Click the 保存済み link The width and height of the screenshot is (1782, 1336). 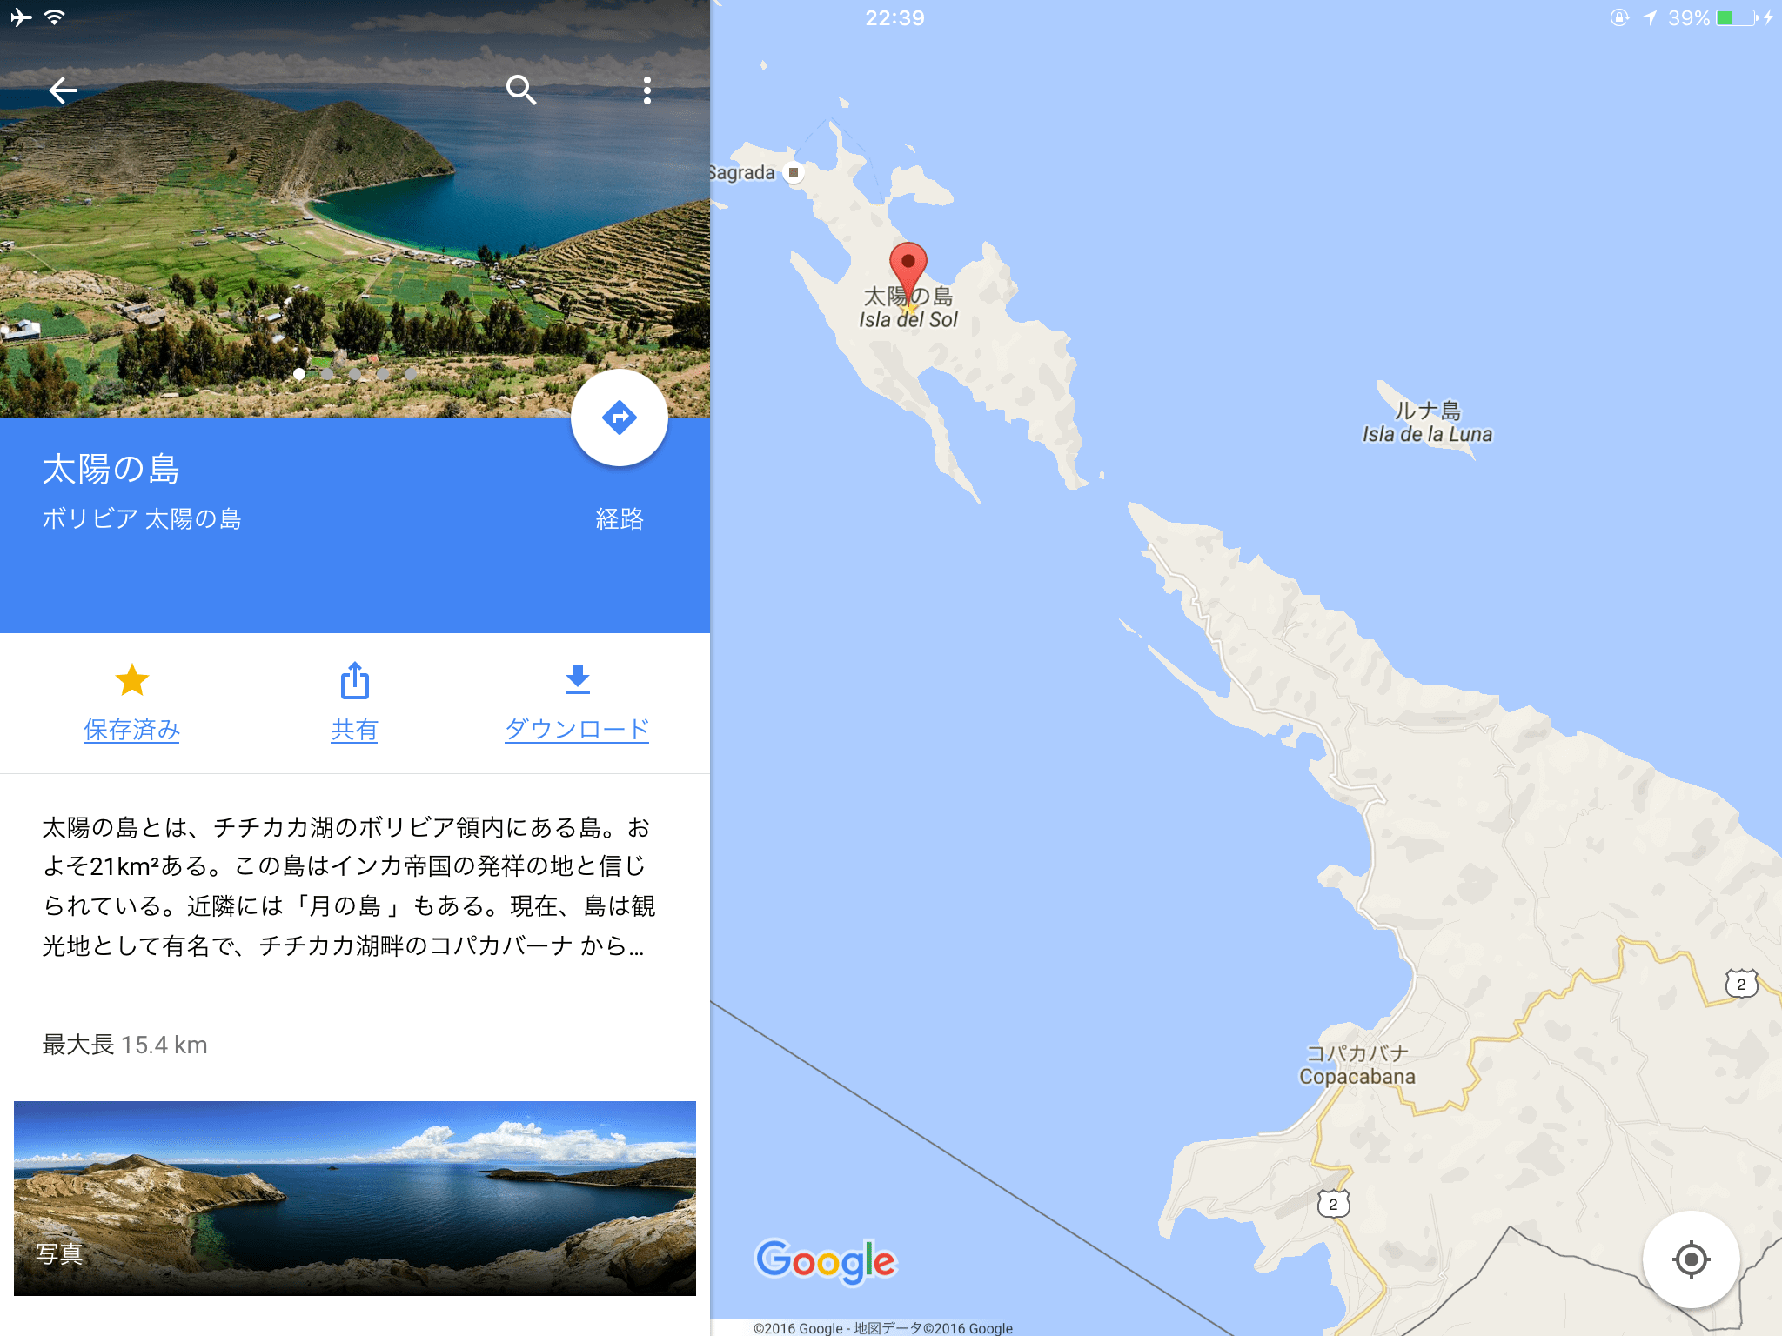coord(132,729)
